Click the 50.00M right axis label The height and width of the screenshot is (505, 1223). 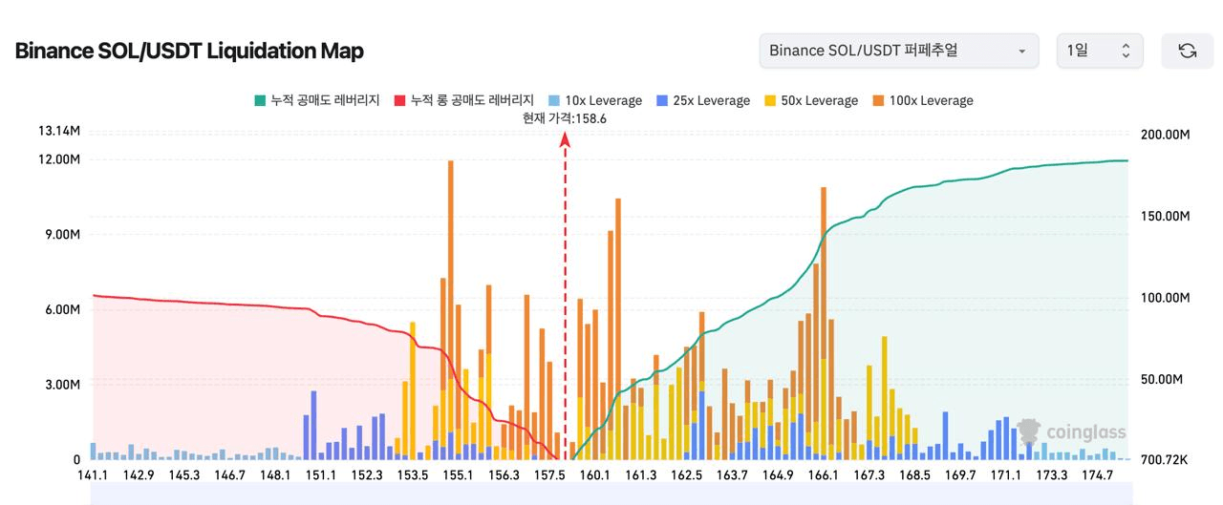[x=1163, y=379]
